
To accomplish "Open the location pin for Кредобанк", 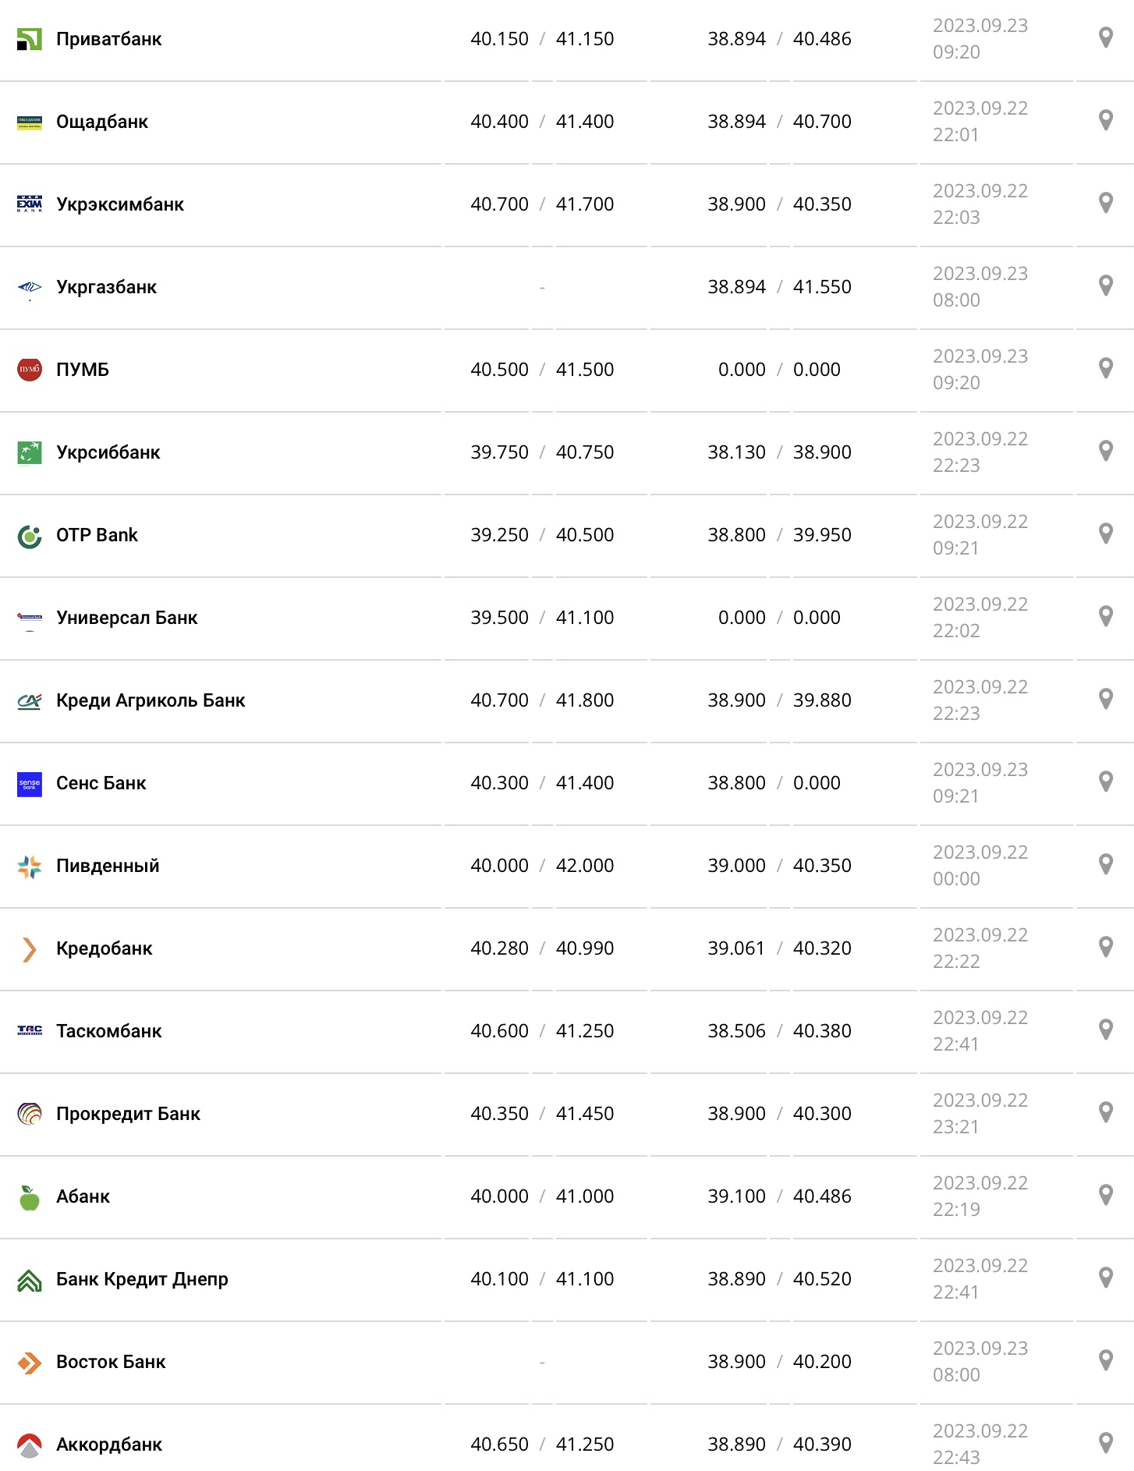I will (x=1105, y=947).
